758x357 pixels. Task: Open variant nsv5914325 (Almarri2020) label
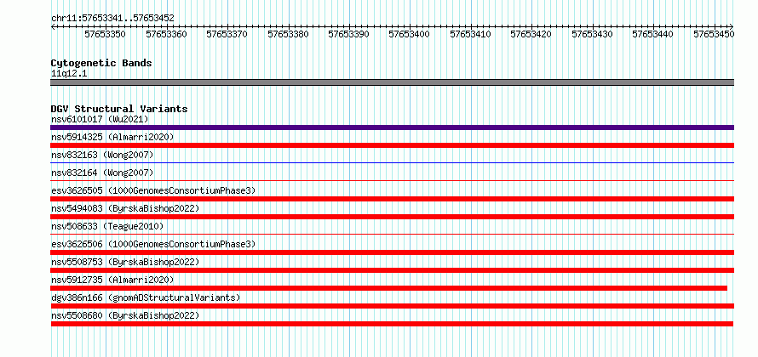tap(112, 137)
